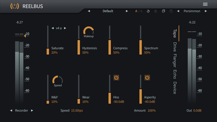Image resolution: width=217 pixels, height=122 pixels.
Task: Click the Out 0.0dB value
Action: (197, 110)
